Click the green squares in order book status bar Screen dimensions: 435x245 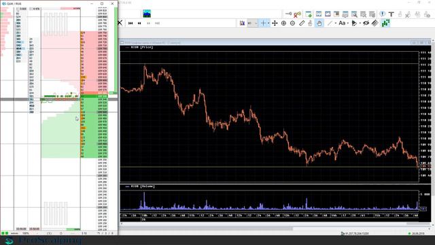click(5, 233)
